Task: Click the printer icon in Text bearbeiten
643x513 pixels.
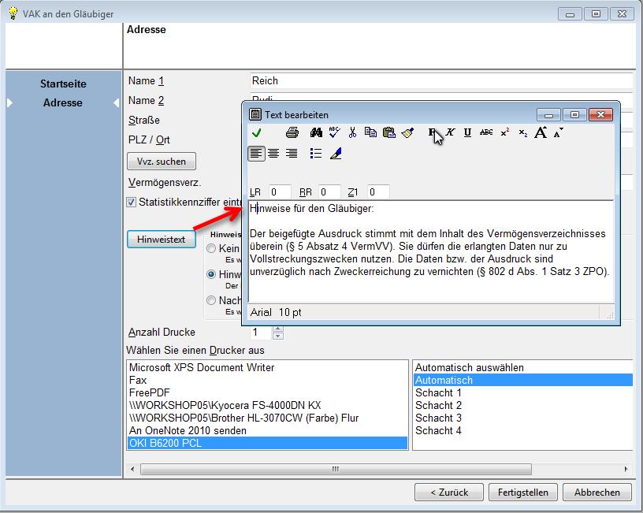Action: click(x=292, y=133)
